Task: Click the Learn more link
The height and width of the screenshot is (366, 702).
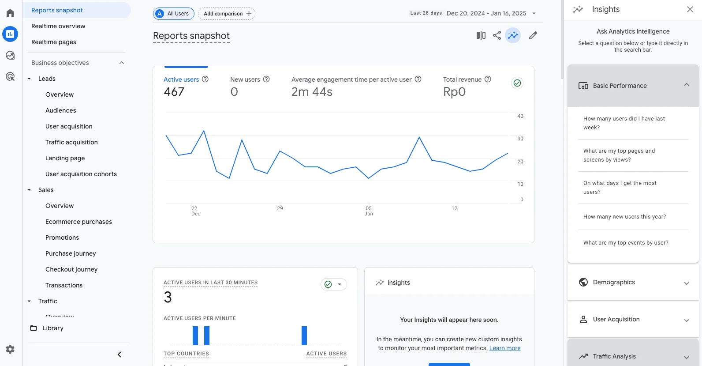Action: click(505, 348)
